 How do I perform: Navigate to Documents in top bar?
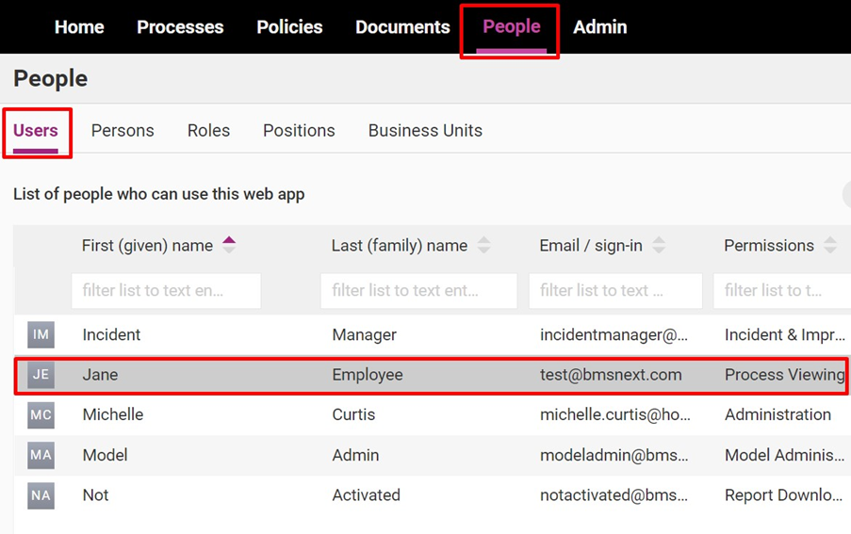(402, 27)
